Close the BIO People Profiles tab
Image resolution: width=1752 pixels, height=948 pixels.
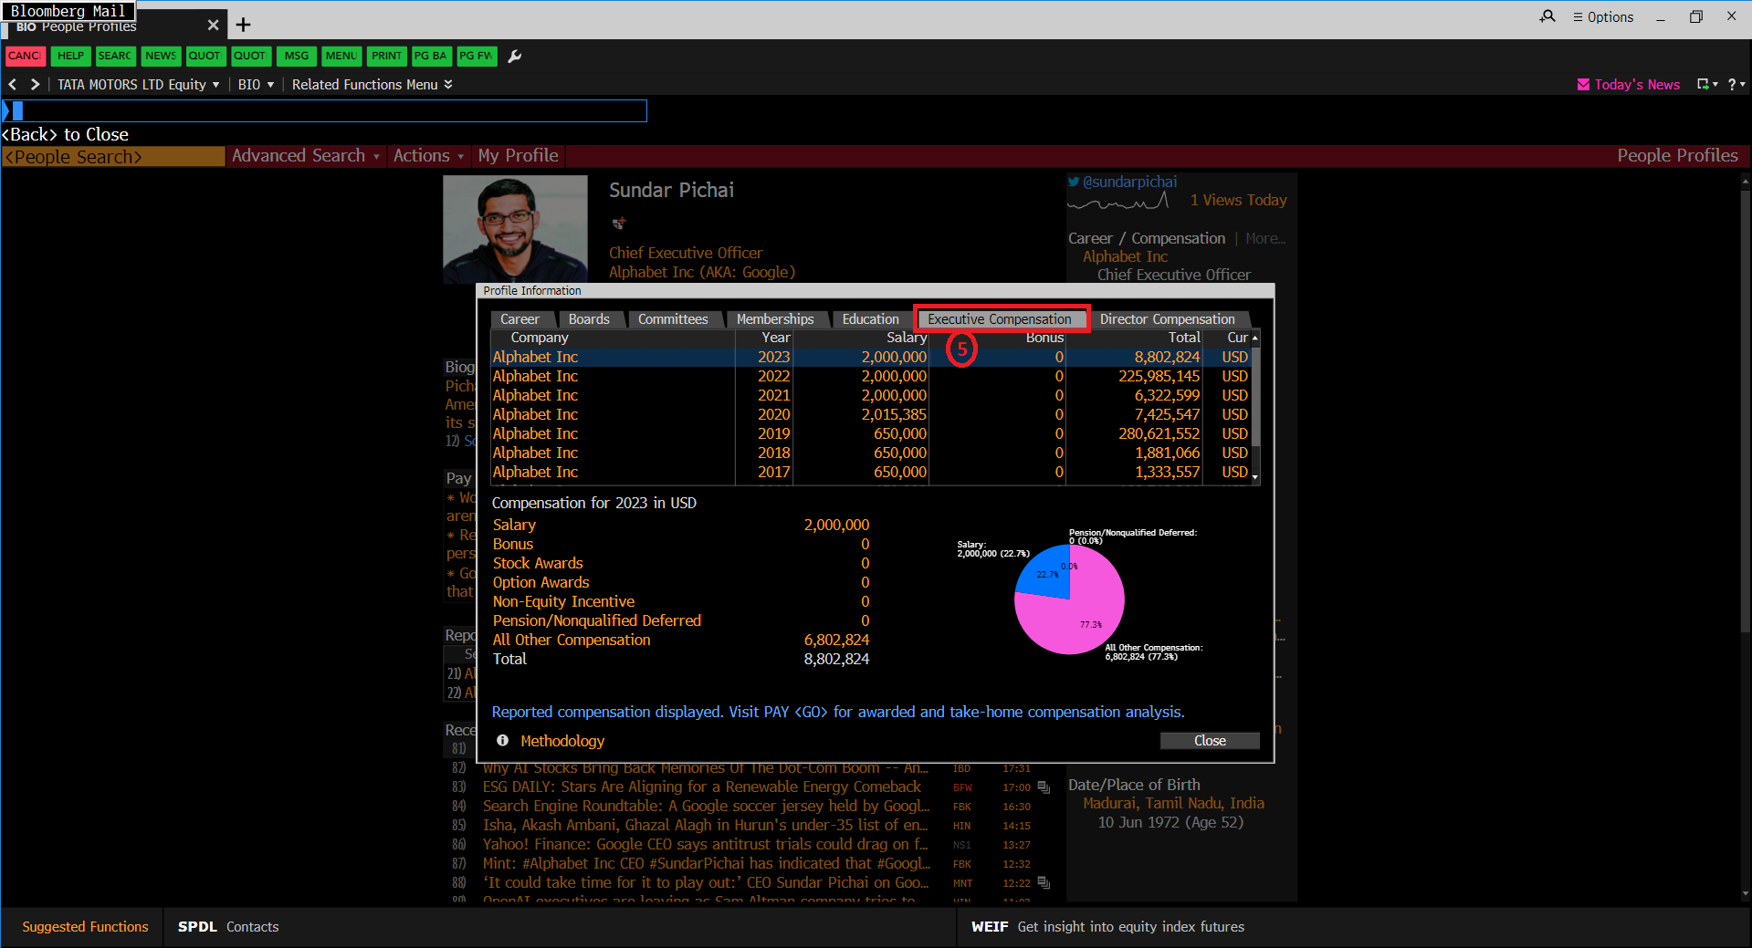213,26
